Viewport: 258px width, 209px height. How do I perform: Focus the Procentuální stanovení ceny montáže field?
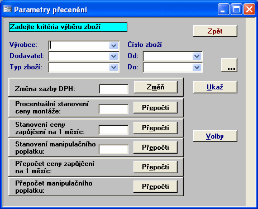[x=113, y=109]
